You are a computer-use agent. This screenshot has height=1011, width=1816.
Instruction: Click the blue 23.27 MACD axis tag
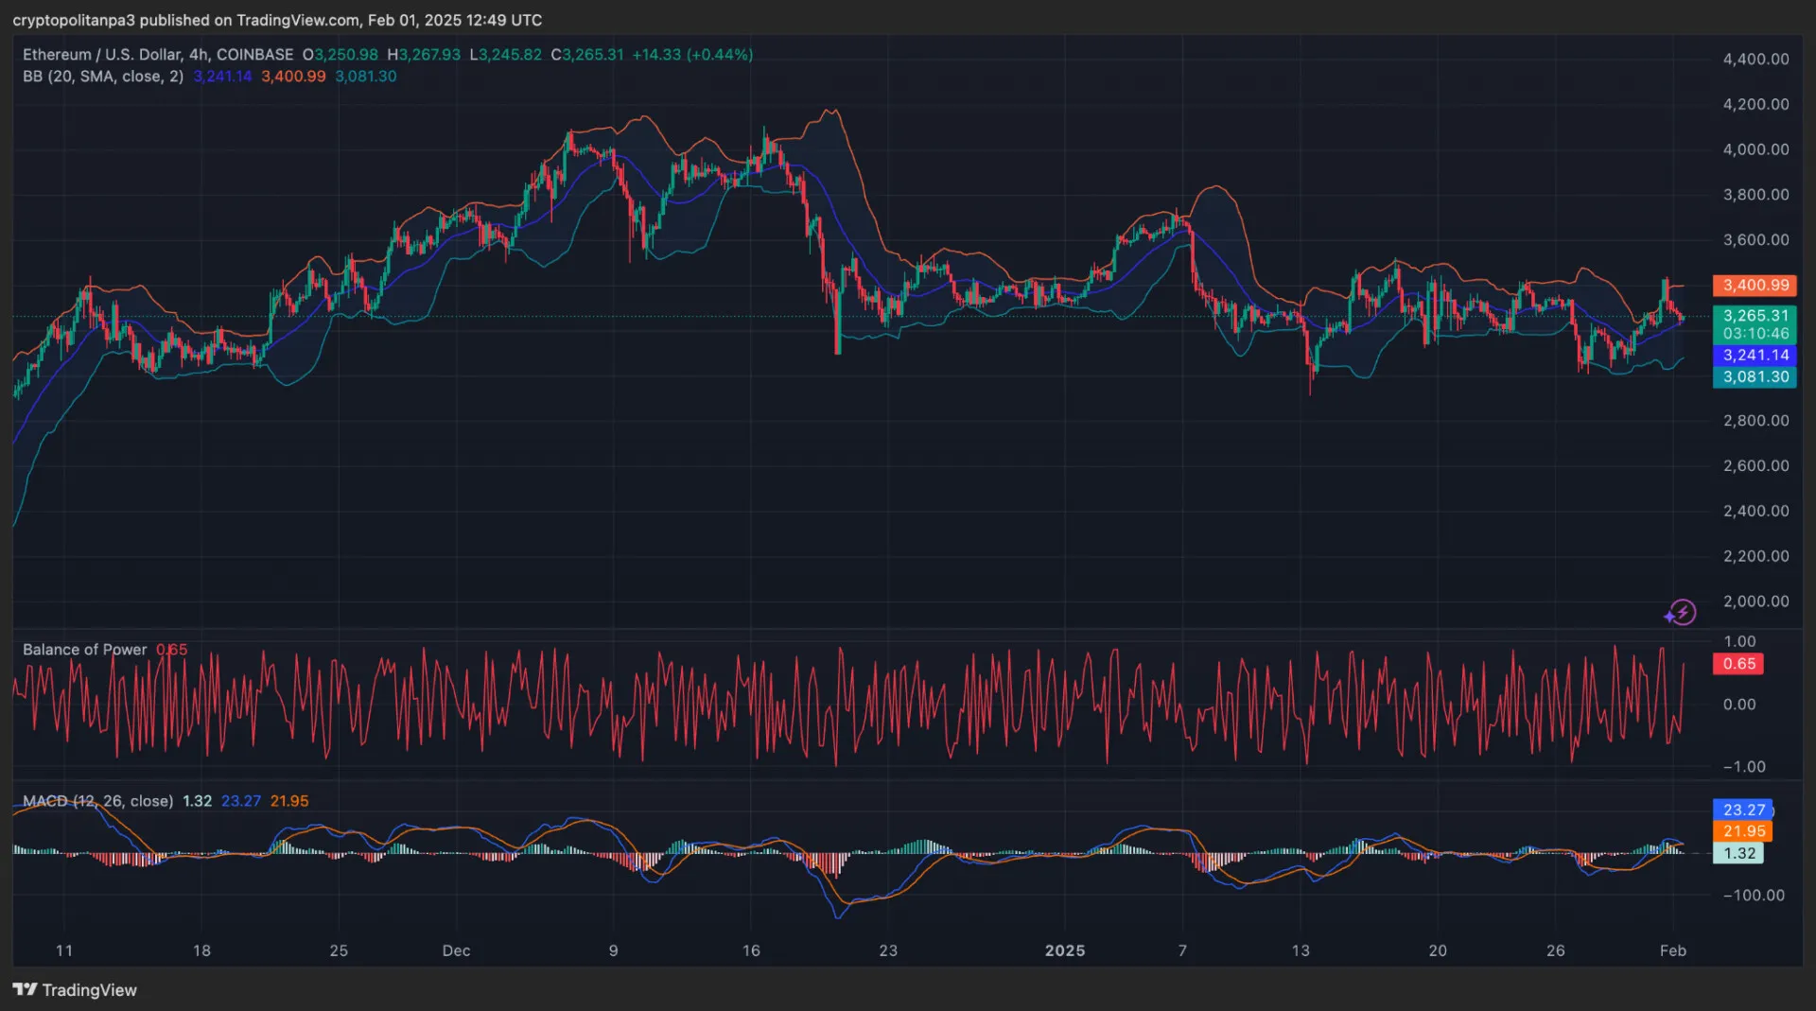1743,810
